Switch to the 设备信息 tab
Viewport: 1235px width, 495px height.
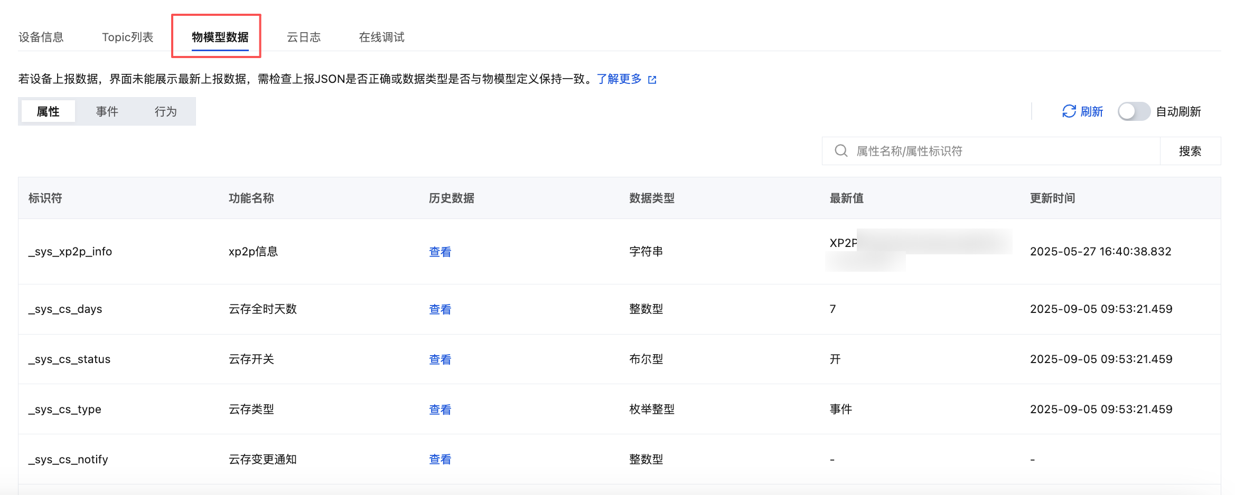click(x=41, y=37)
